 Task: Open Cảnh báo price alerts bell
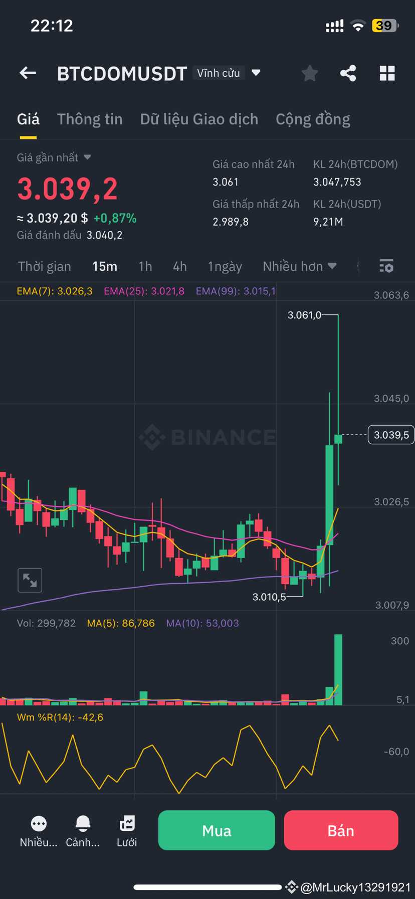pos(82,824)
